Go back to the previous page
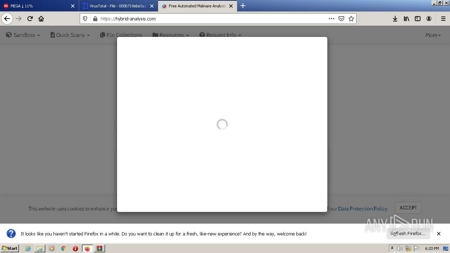The image size is (450, 253). point(7,19)
